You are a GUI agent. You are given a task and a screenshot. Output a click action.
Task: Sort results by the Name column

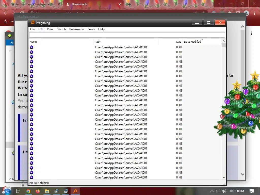pyautogui.click(x=61, y=42)
